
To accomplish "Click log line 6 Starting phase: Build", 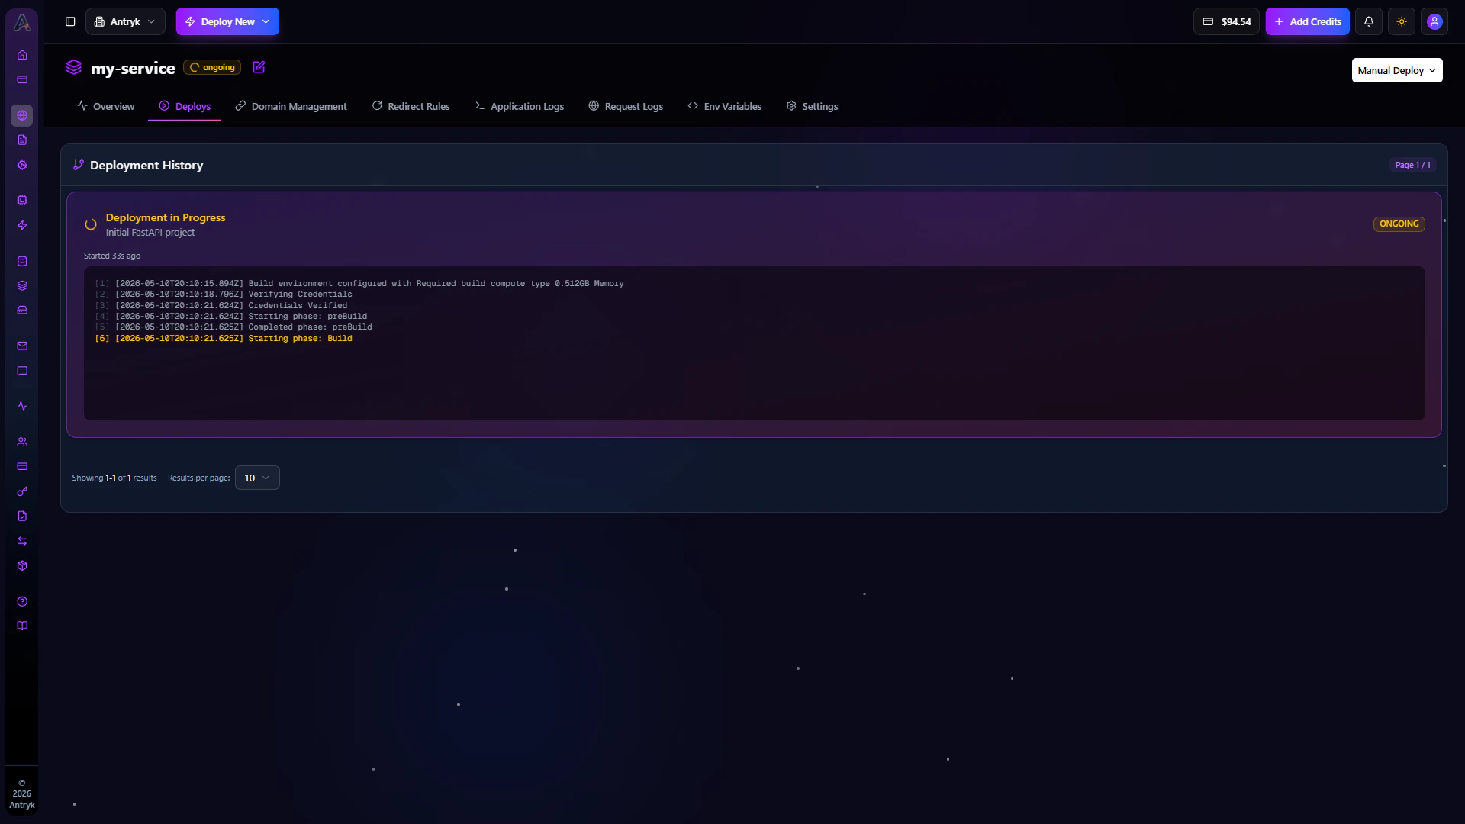I will (x=224, y=338).
